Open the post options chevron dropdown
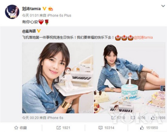The height and width of the screenshot is (132, 167). click(x=163, y=6)
